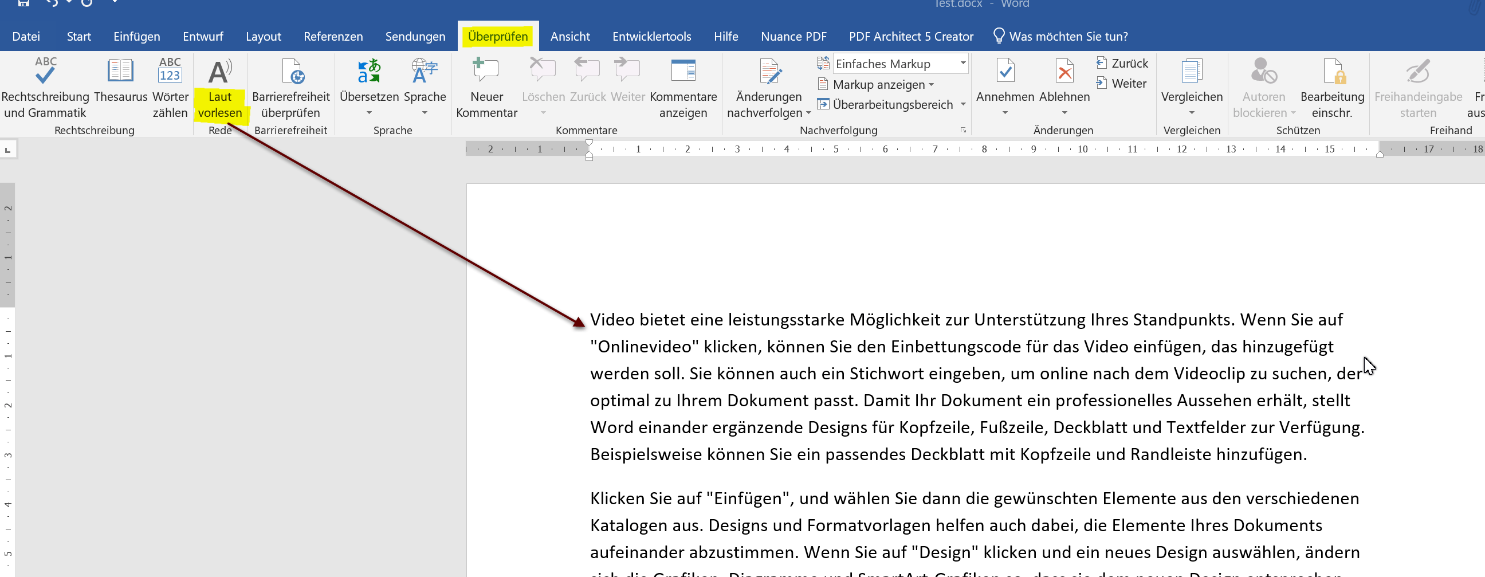Open the Überarbeitungsbereich pane
This screenshot has width=1485, height=577.
tap(886, 104)
